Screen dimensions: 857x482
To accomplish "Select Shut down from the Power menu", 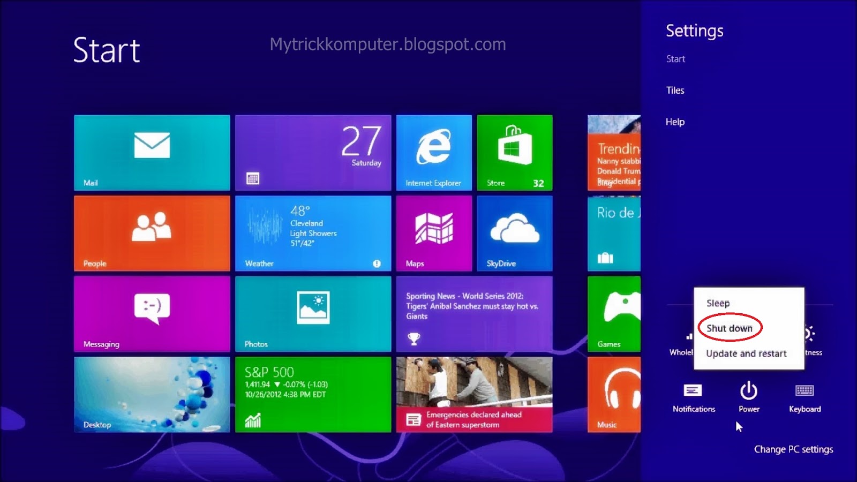I will [729, 328].
